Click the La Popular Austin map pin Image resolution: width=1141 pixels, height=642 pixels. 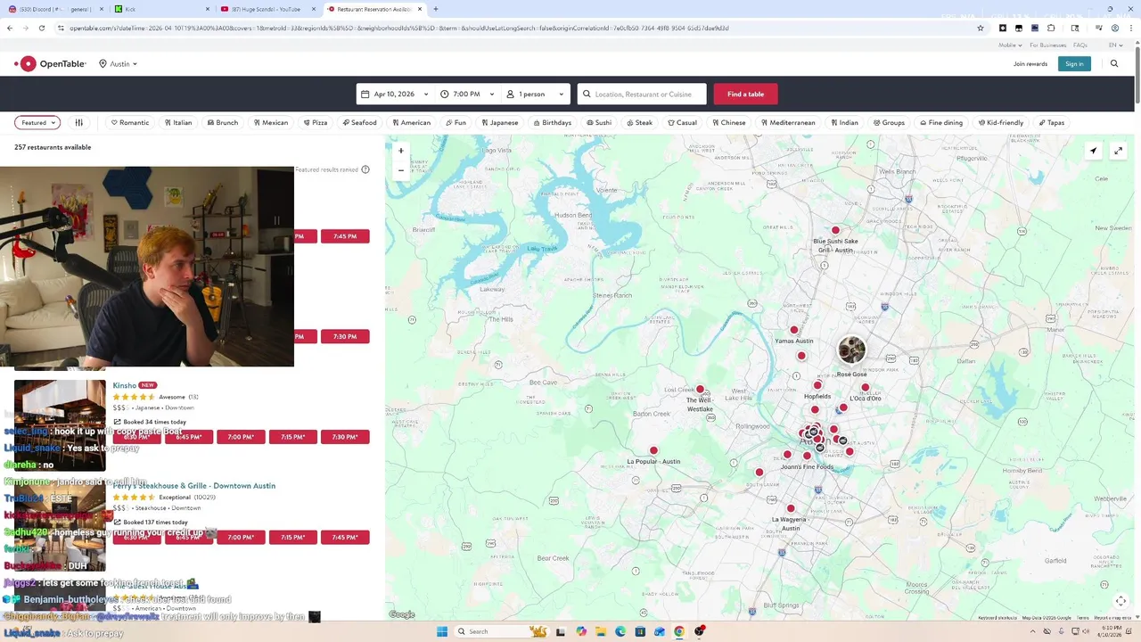tap(653, 450)
